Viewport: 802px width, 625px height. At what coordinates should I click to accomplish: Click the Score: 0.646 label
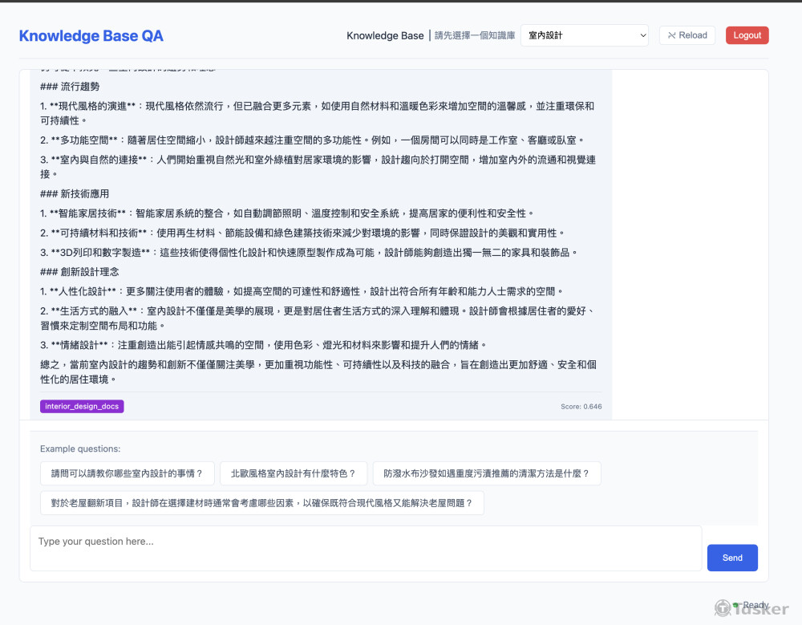[581, 407]
